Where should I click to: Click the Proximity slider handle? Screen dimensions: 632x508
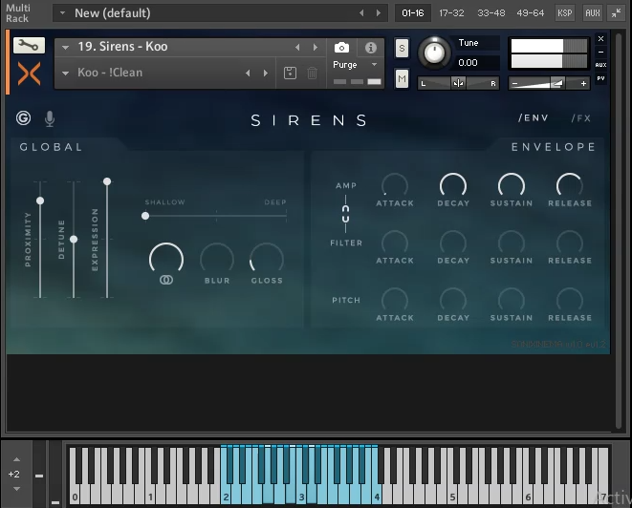click(40, 201)
